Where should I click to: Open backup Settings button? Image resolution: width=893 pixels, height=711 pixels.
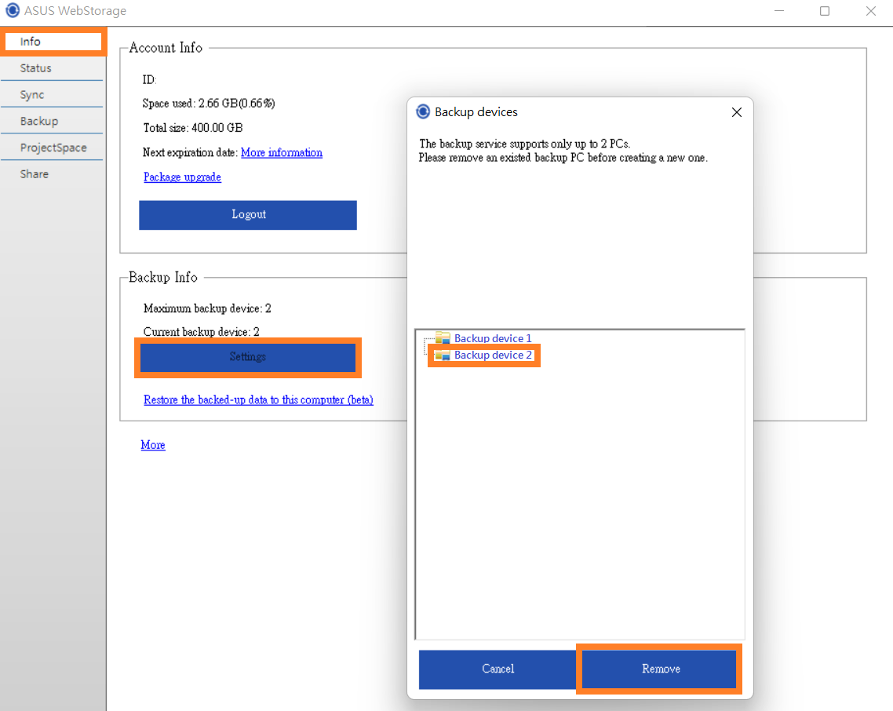(x=248, y=357)
